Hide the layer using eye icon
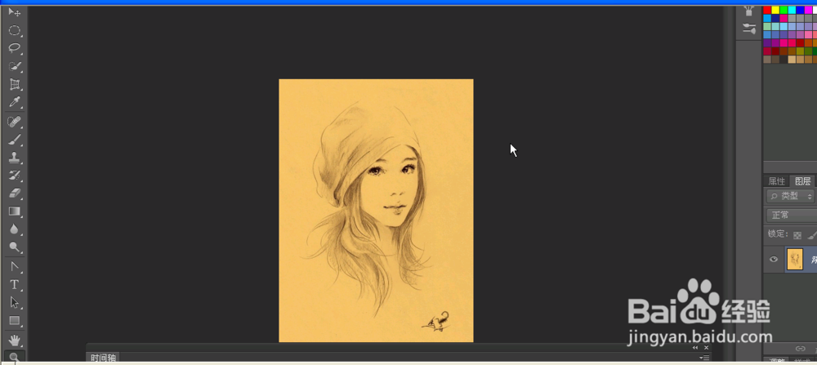The height and width of the screenshot is (365, 817). click(774, 260)
